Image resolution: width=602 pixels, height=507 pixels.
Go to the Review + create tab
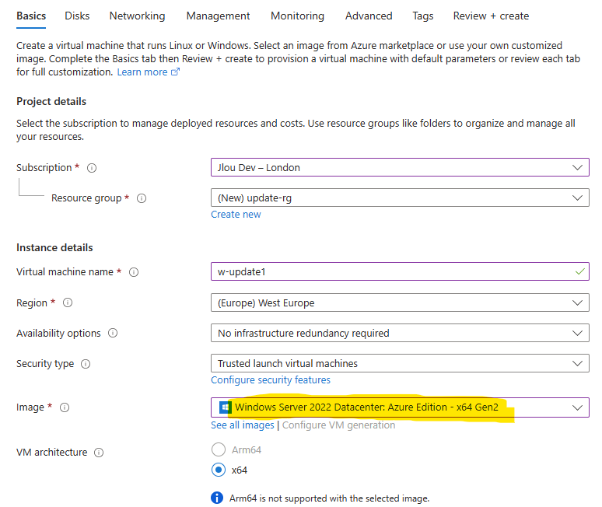(x=491, y=16)
